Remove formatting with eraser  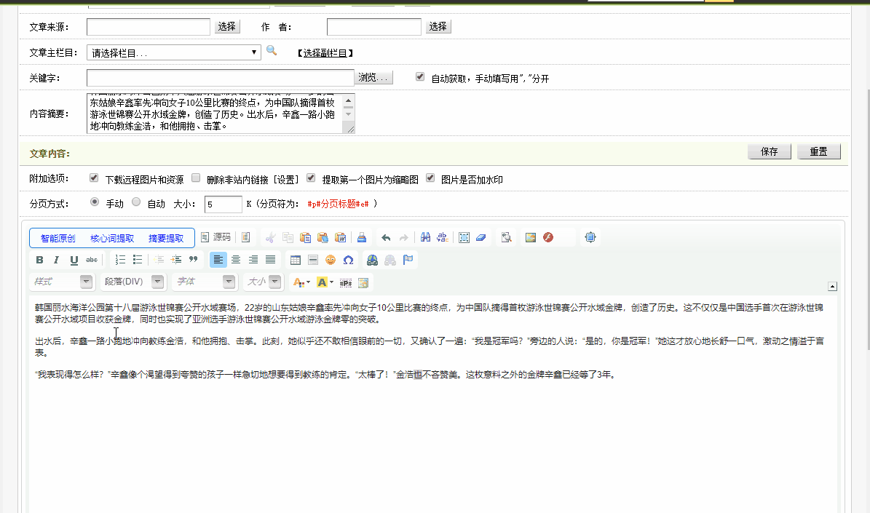[481, 237]
